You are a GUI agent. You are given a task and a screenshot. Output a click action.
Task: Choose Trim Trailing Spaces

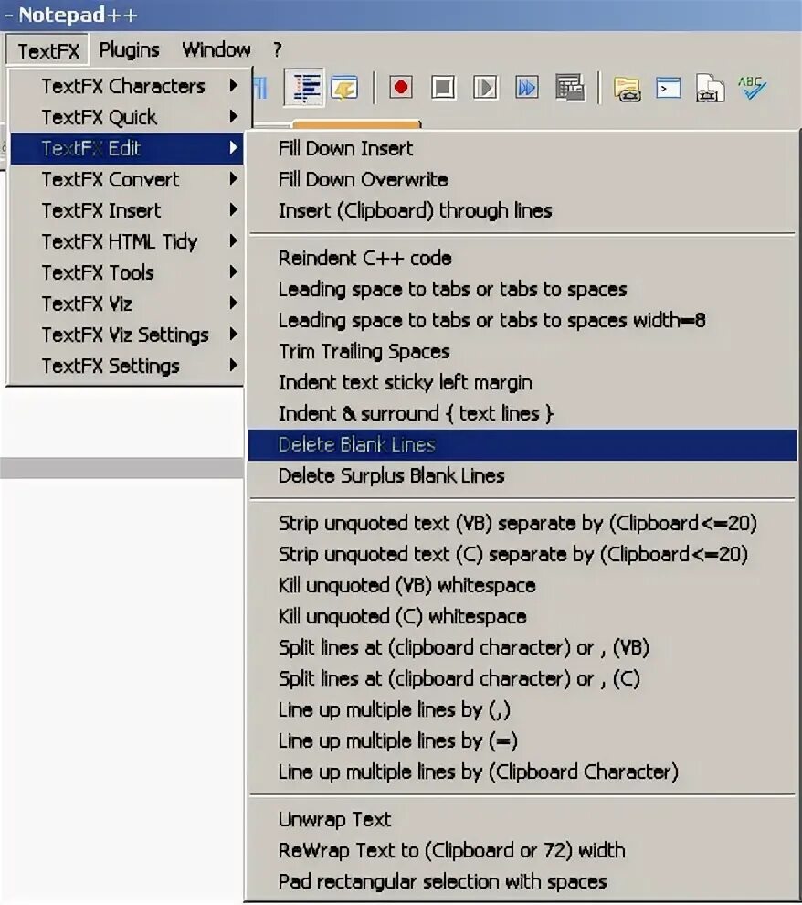[x=522, y=352]
